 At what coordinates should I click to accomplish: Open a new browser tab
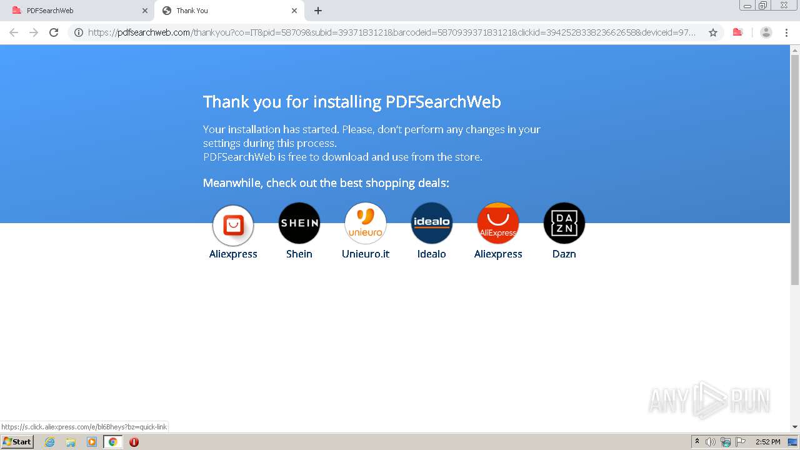[318, 11]
